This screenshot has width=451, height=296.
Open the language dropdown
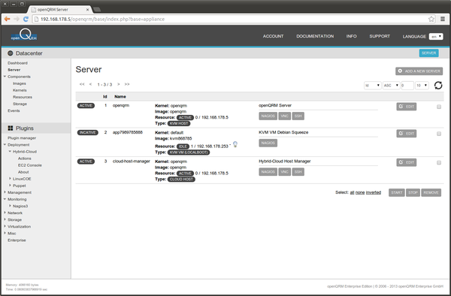pos(436,37)
